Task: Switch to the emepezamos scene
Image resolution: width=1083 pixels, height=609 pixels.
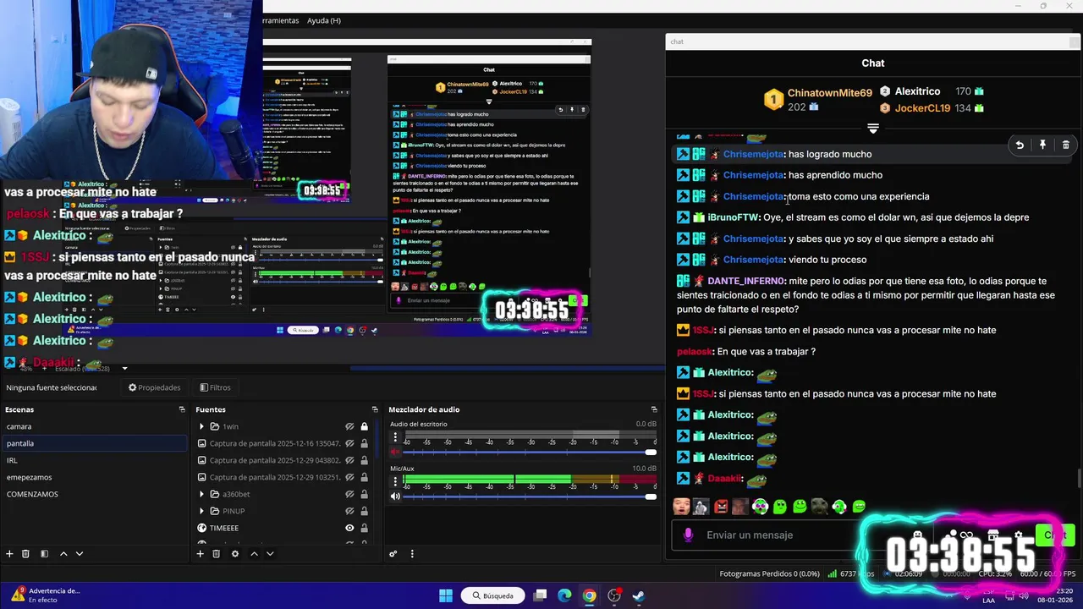Action: (x=93, y=477)
